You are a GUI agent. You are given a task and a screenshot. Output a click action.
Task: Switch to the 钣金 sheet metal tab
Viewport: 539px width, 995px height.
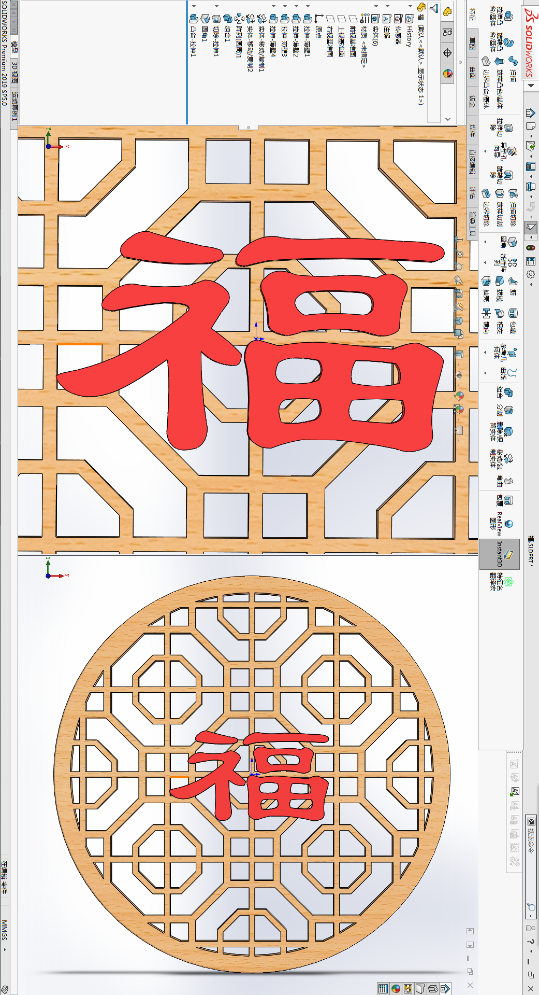pyautogui.click(x=472, y=101)
